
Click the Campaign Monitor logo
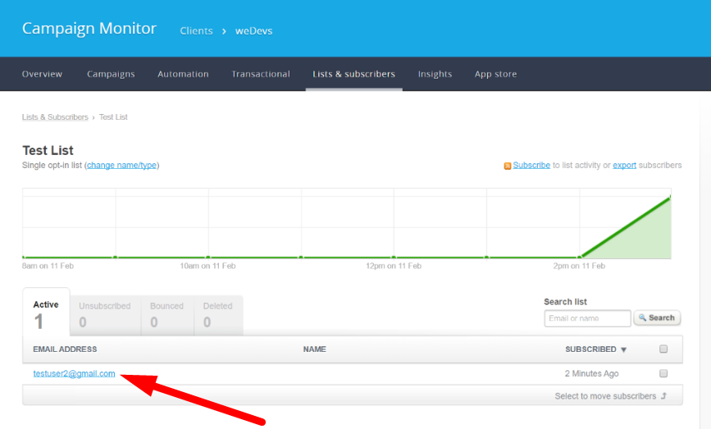pyautogui.click(x=89, y=29)
